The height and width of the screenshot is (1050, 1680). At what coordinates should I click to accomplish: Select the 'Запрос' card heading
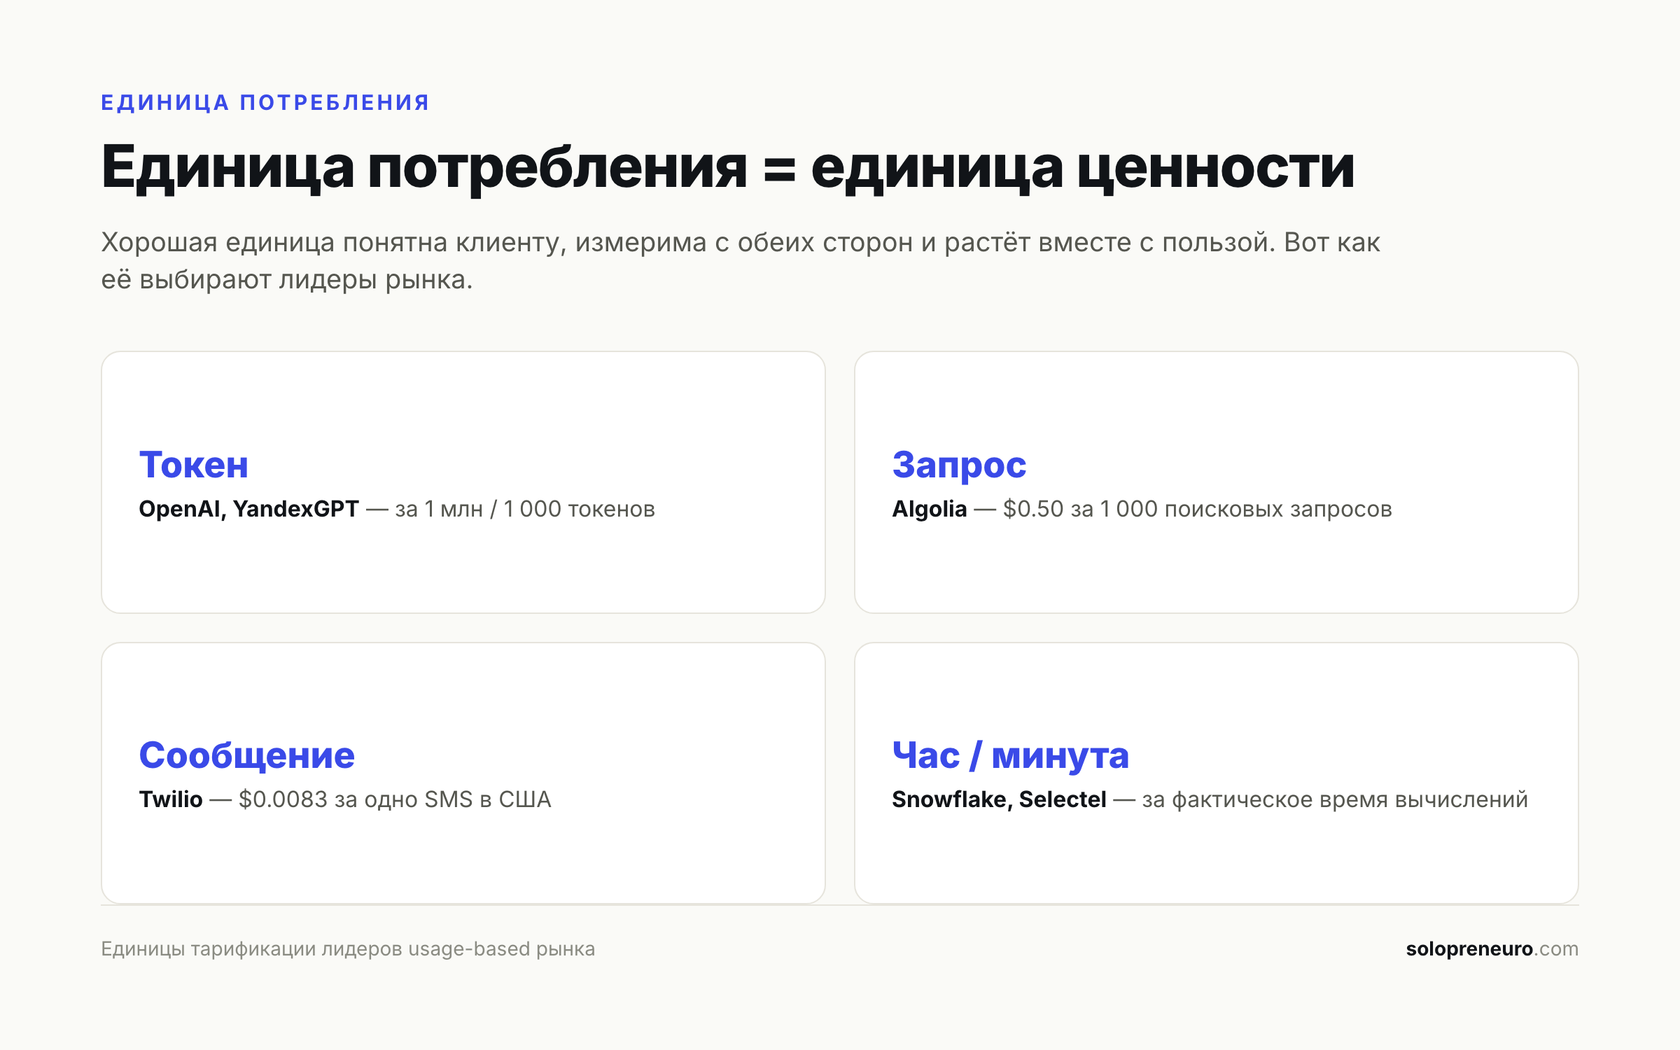pos(959,465)
